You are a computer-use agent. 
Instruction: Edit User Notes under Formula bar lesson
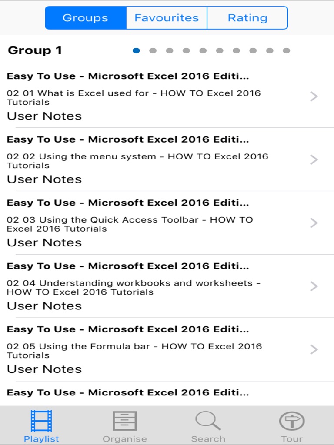point(44,369)
